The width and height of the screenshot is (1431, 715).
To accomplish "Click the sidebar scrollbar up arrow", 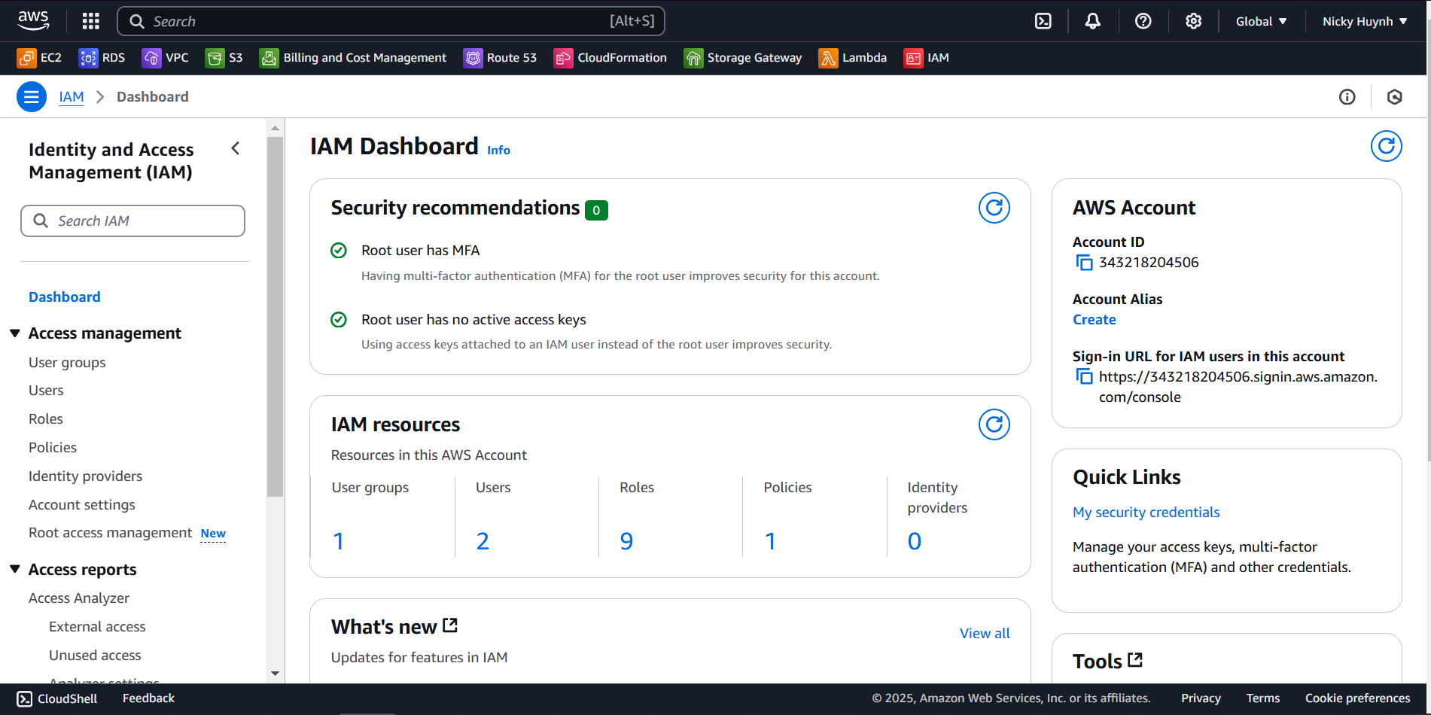I will point(275,128).
